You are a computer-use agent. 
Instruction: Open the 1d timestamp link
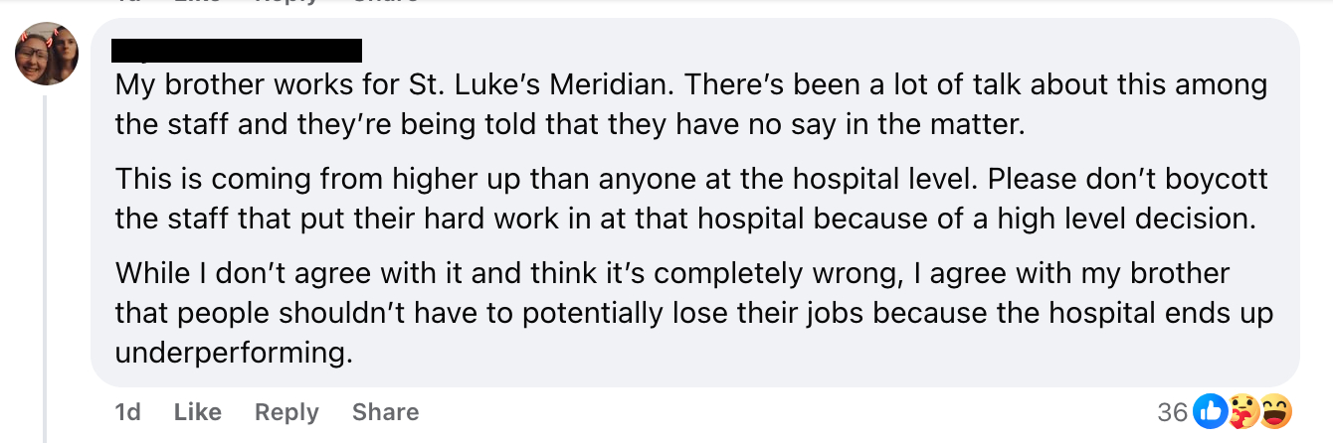click(128, 411)
